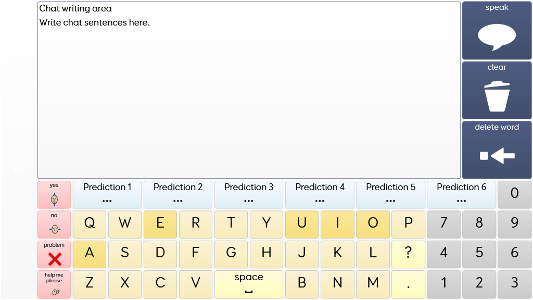Tap the problem red X button
533x300 pixels.
click(54, 255)
